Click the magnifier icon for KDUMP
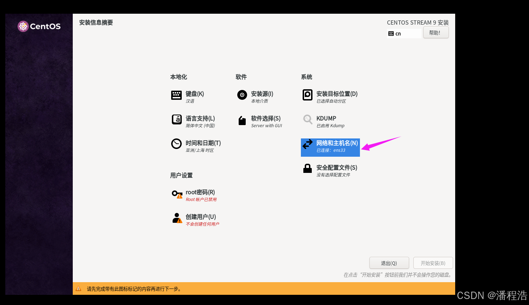Screen dimensions: 529x305 click(308, 119)
